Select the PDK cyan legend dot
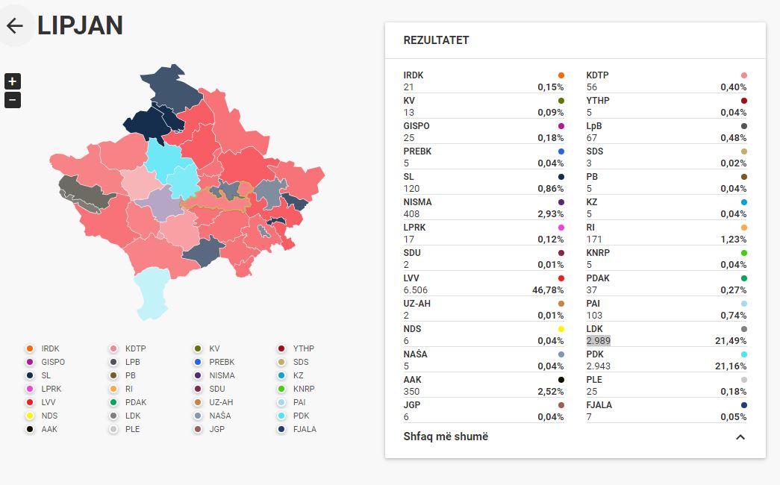The width and height of the screenshot is (780, 485). point(281,416)
